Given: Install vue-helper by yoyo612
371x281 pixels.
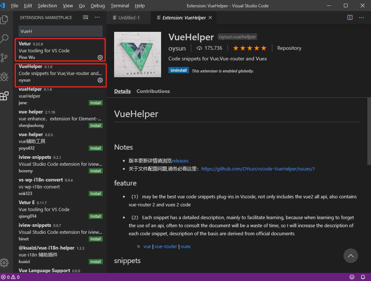Looking at the screenshot, I should [x=95, y=148].
